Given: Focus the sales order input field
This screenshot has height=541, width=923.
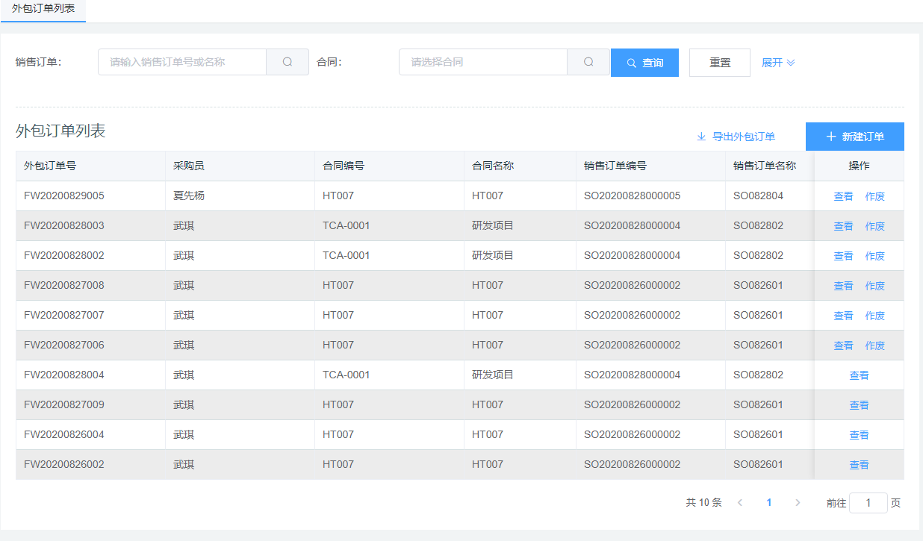Looking at the screenshot, I should (x=182, y=62).
